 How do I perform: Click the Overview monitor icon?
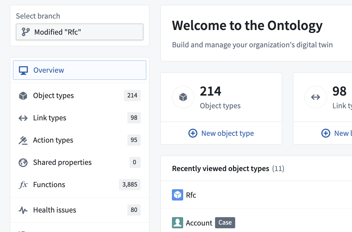(x=23, y=70)
